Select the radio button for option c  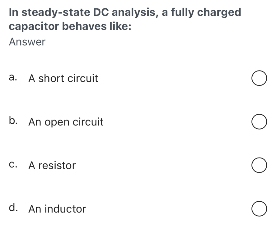click(x=259, y=165)
